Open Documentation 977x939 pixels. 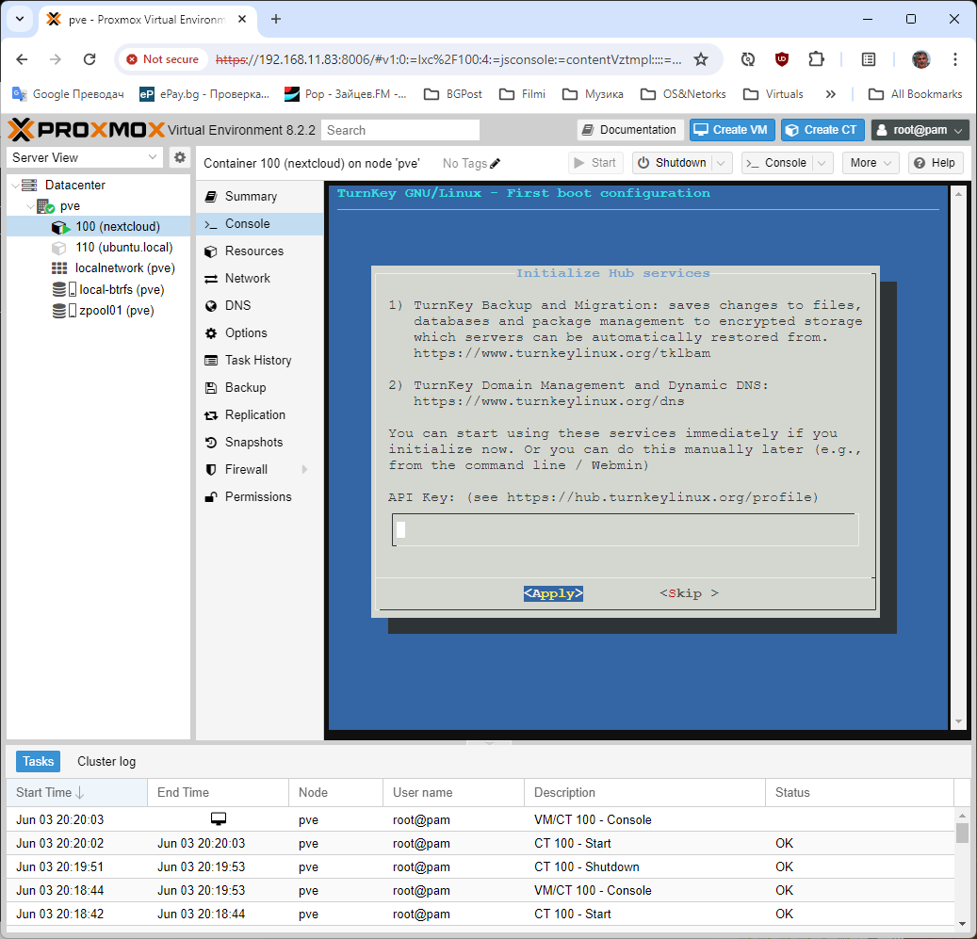(630, 130)
